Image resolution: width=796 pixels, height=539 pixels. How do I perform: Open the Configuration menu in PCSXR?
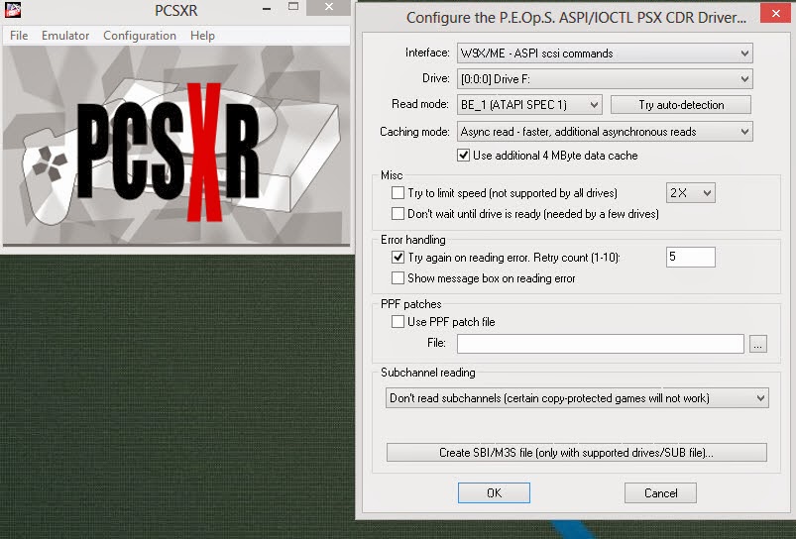[x=140, y=36]
